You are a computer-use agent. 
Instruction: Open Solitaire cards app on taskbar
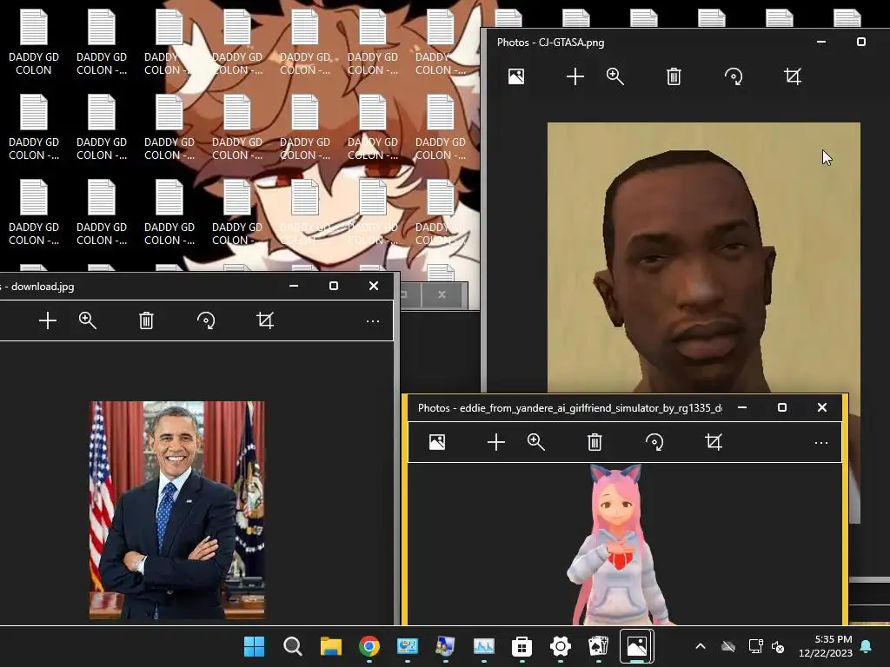click(x=598, y=646)
